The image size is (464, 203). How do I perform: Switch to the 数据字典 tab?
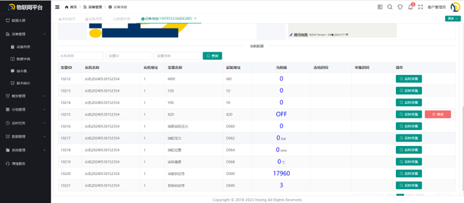121,19
